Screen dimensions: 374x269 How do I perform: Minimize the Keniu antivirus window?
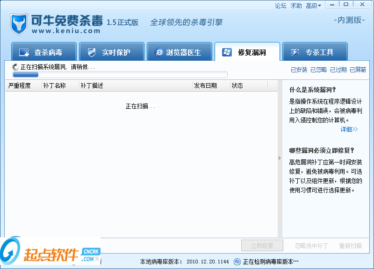(x=332, y=4)
